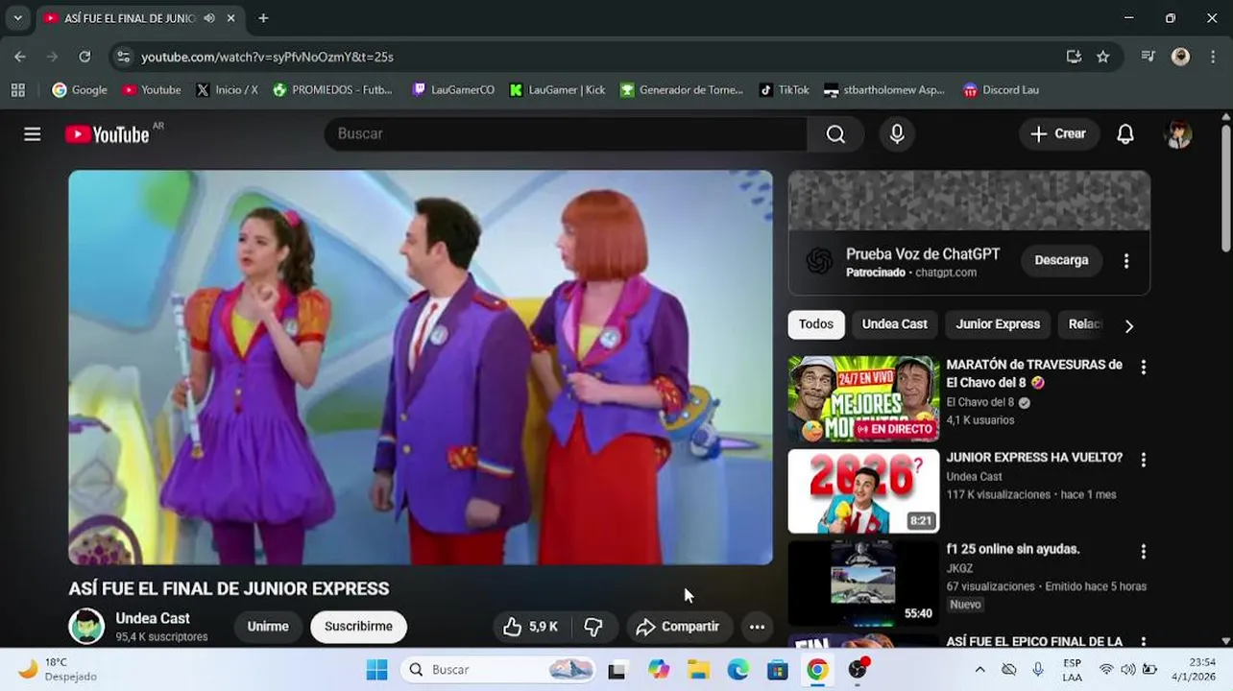Click the video player to pause
Screen dimensions: 1233x691
pos(421,368)
